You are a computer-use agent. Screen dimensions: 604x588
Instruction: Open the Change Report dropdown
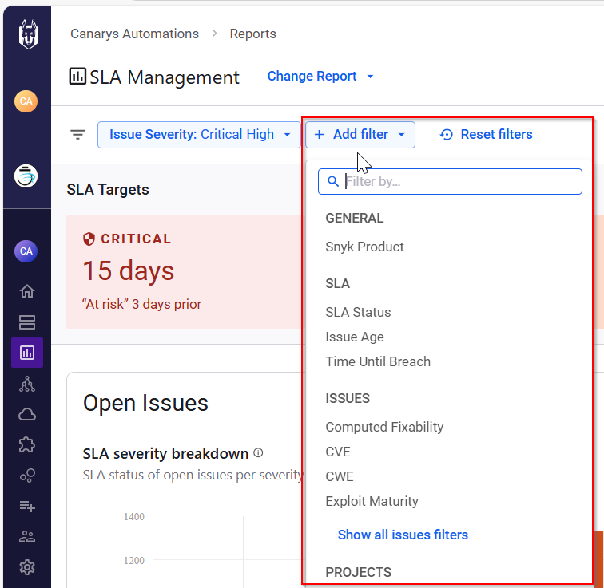(x=320, y=77)
